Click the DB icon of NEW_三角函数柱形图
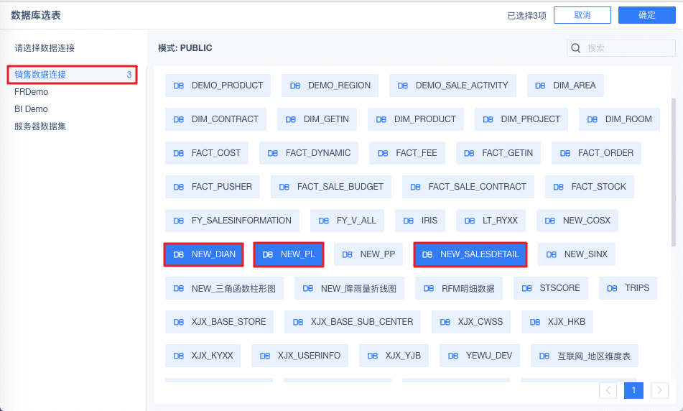 pos(179,289)
